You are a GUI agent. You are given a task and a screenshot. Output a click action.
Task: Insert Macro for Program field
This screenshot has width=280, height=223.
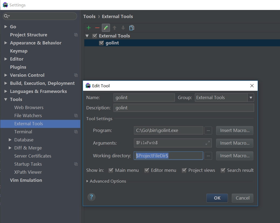(x=235, y=130)
